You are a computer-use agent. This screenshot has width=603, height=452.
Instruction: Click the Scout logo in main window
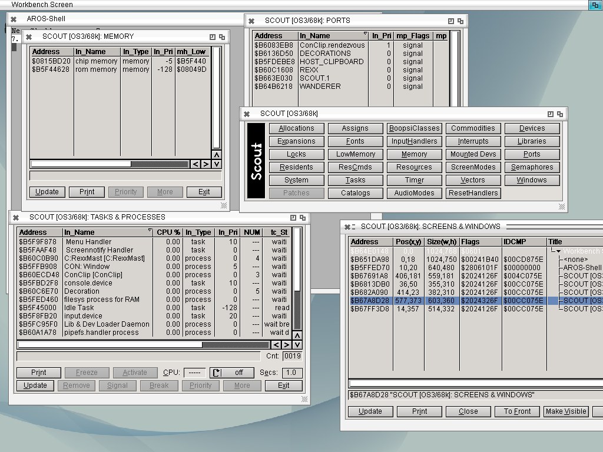[256, 161]
